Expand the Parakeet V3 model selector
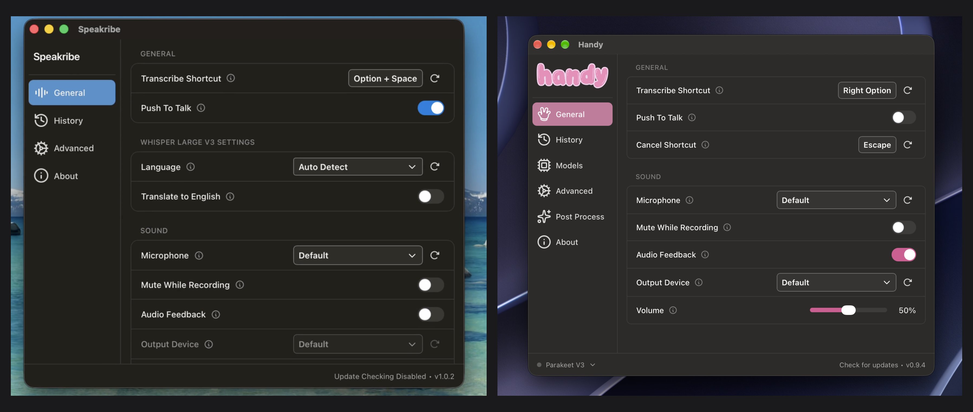 pyautogui.click(x=566, y=365)
